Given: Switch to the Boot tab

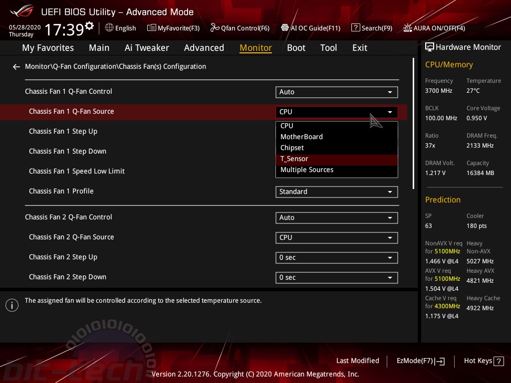Looking at the screenshot, I should (296, 48).
